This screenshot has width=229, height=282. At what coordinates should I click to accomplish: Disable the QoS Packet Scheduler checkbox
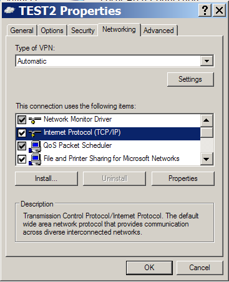(x=22, y=146)
